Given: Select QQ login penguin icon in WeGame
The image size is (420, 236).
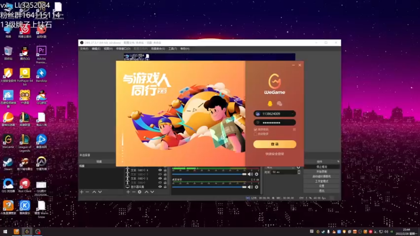Looking at the screenshot, I should (270, 103).
